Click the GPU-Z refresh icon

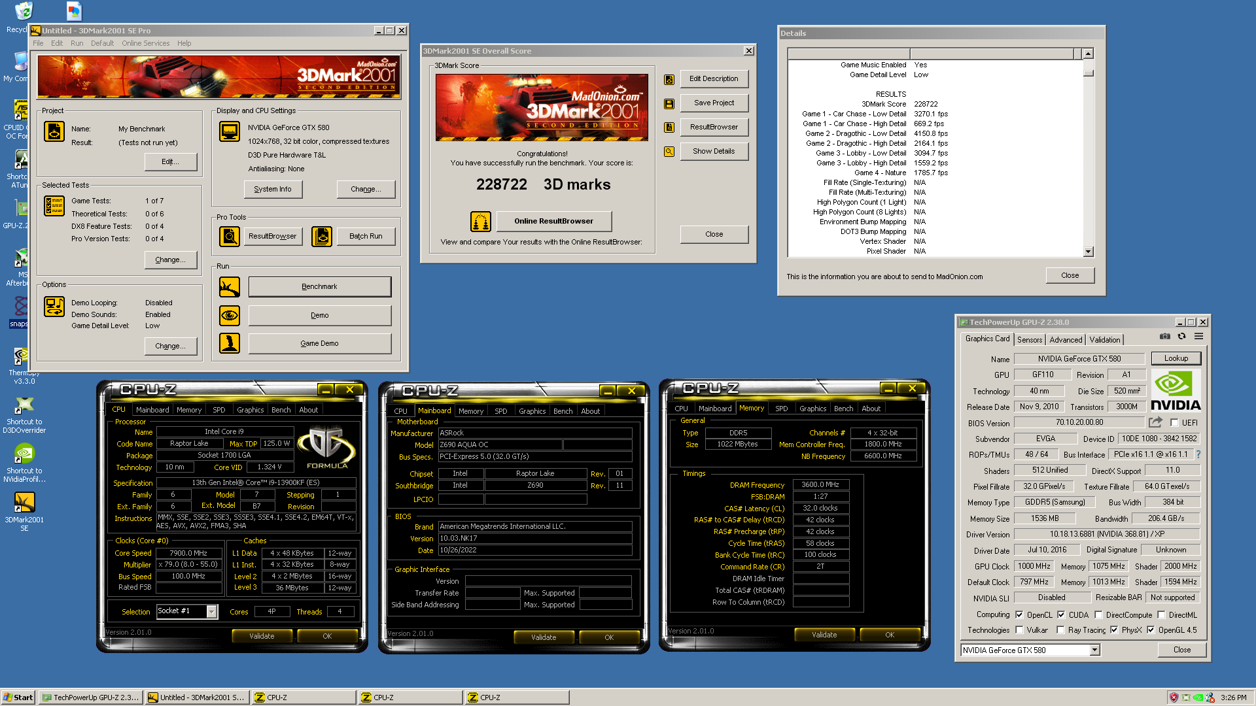click(1181, 337)
